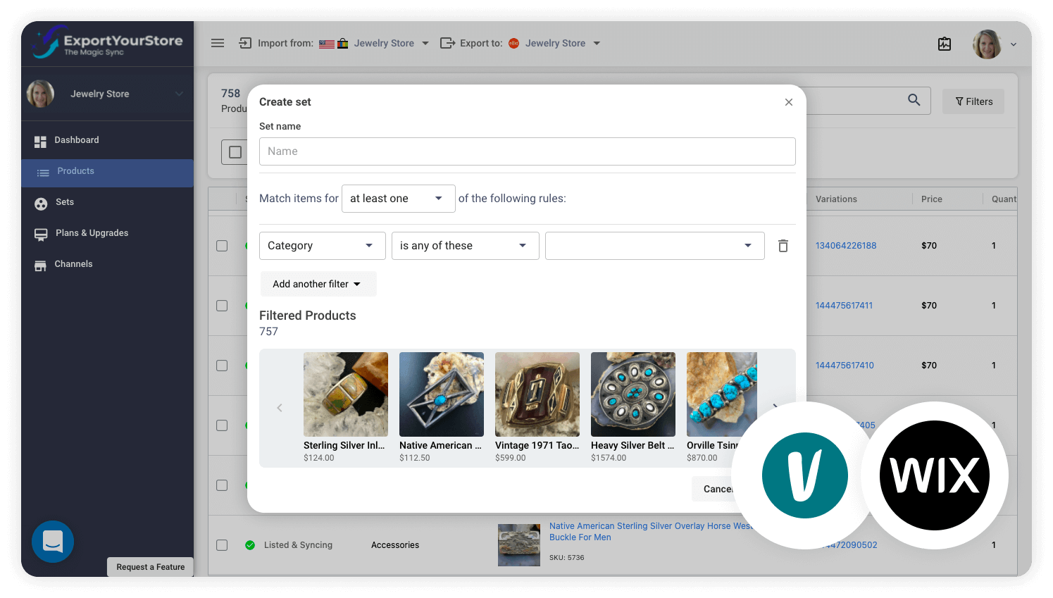This screenshot has width=1053, height=598.
Task: Open SKU link 134064226188
Action: (x=845, y=245)
